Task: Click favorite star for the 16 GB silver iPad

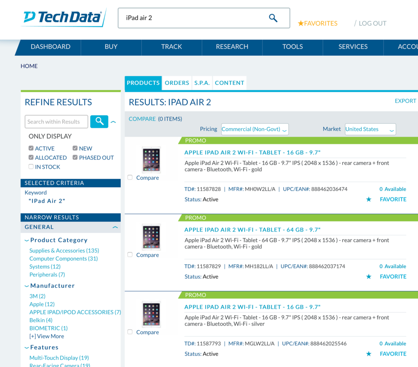Action: [369, 354]
